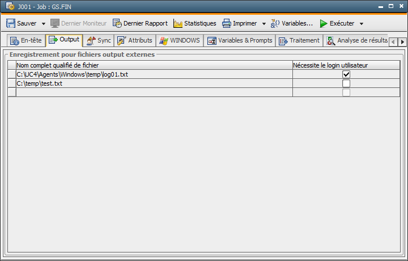Show earlier tabs with left arrow

[393, 41]
